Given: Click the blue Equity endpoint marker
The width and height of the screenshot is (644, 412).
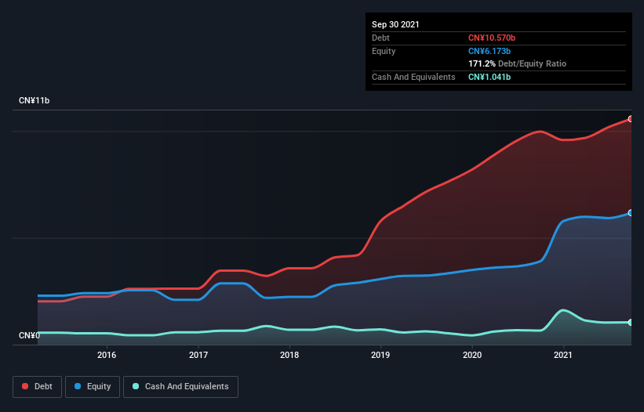Looking at the screenshot, I should 631,213.
